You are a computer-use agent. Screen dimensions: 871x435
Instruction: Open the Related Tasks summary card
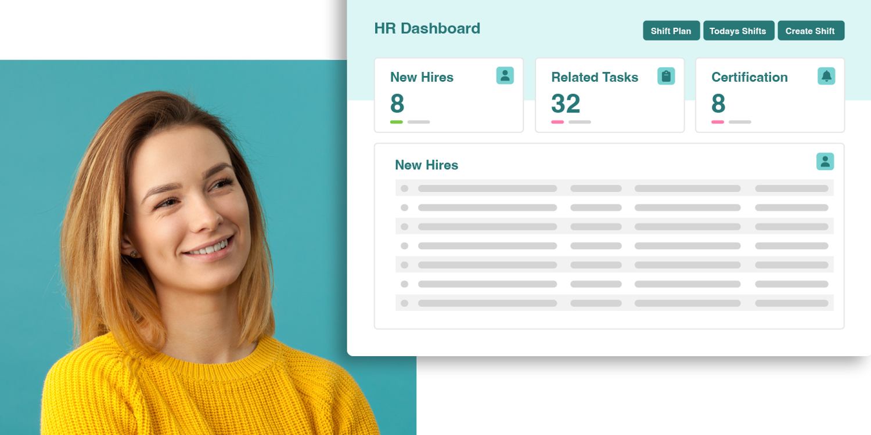coord(609,95)
